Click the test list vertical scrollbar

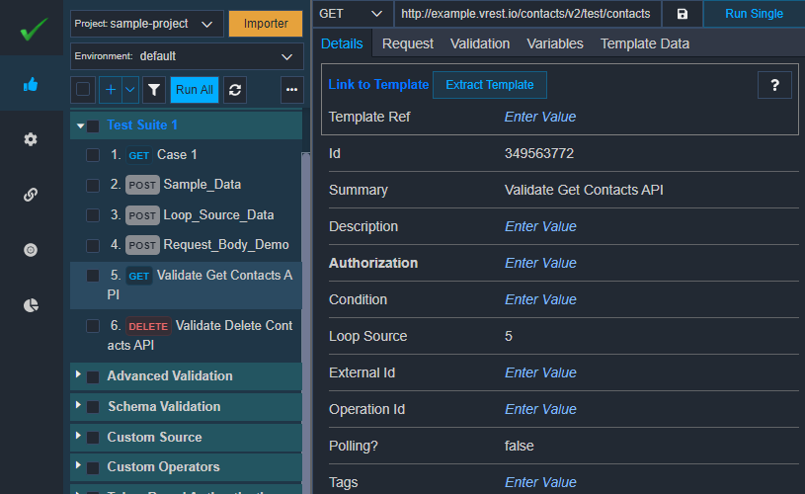(x=306, y=322)
